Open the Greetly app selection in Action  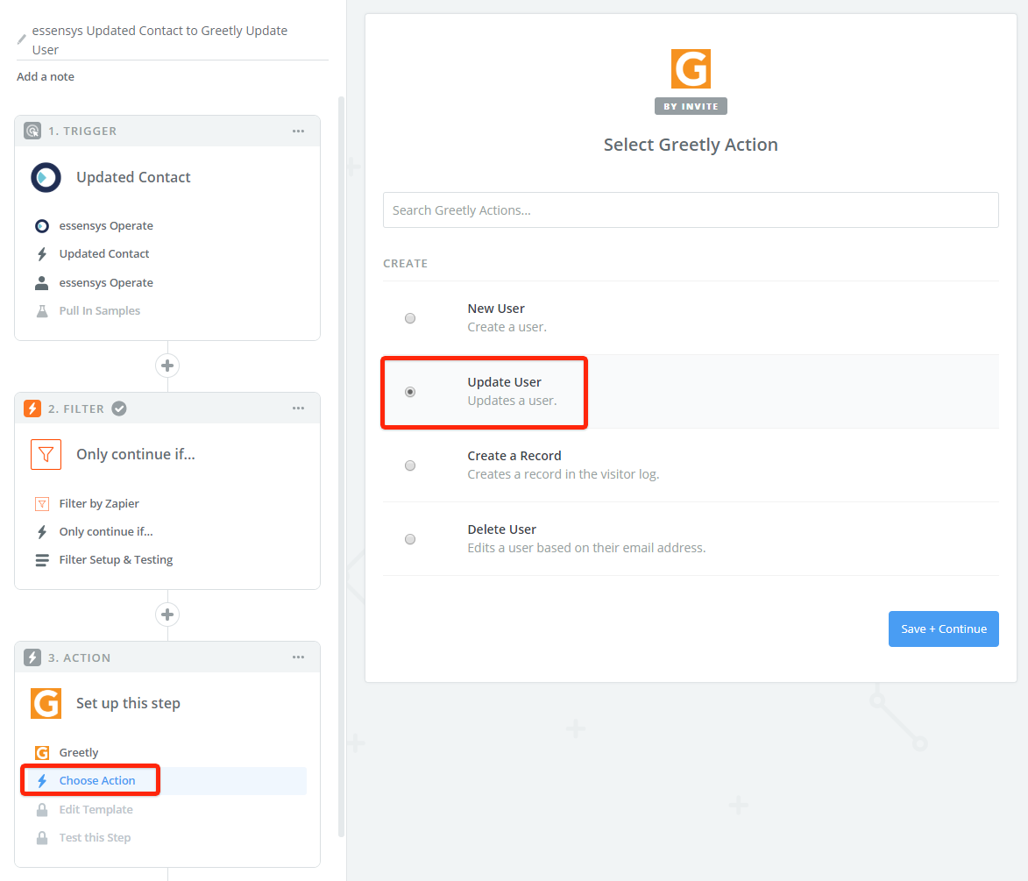click(x=79, y=752)
